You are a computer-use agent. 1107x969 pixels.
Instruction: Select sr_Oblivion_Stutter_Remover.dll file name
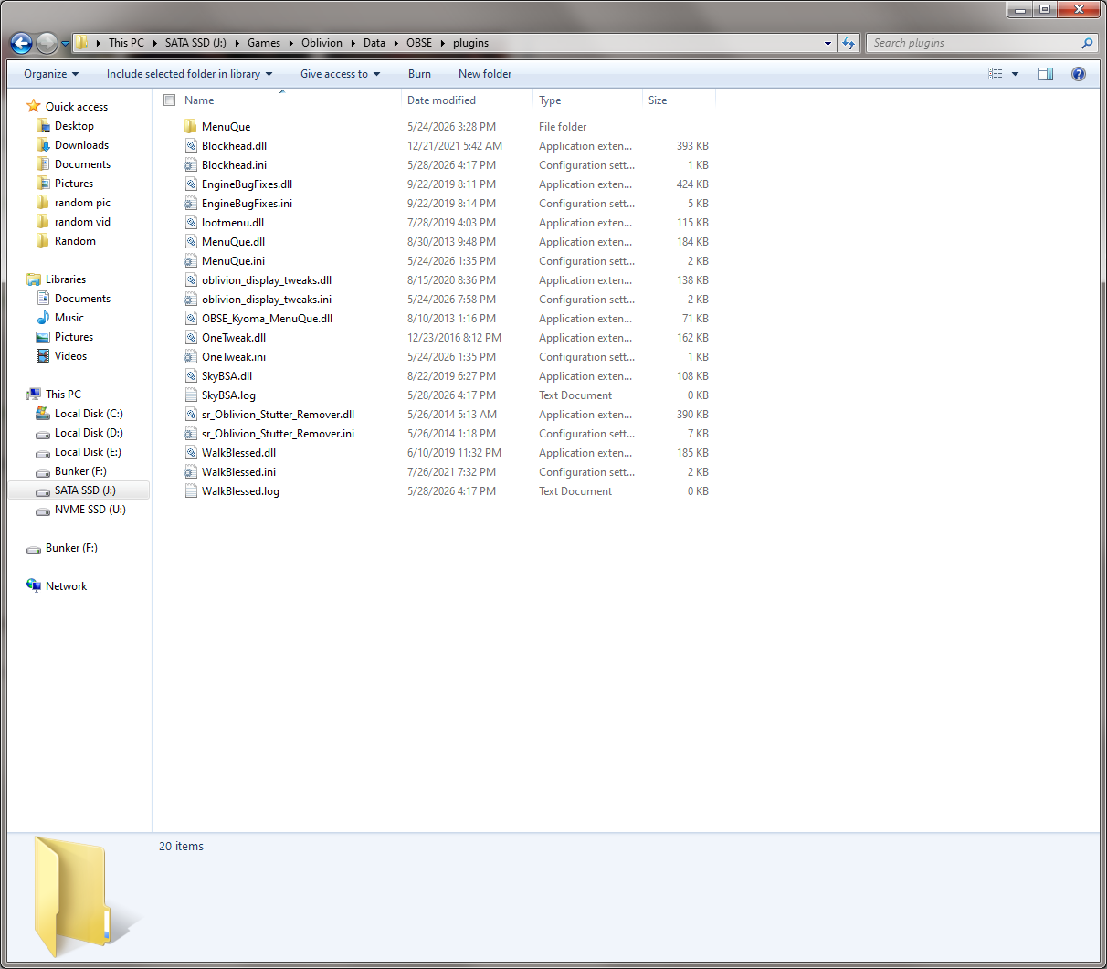tap(278, 415)
